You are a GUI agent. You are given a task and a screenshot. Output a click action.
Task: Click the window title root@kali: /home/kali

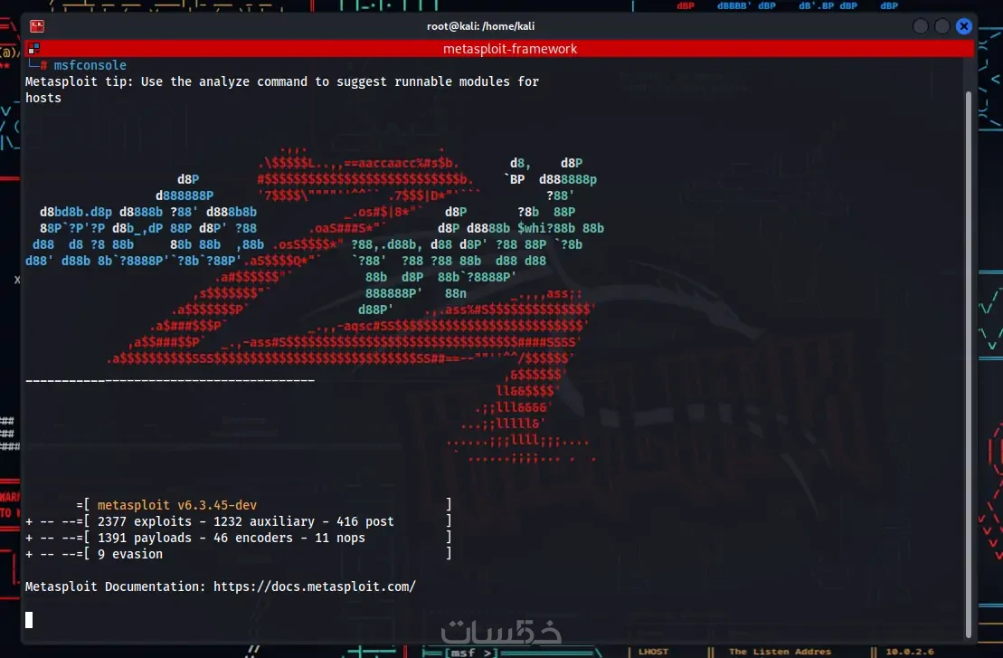[x=480, y=26]
